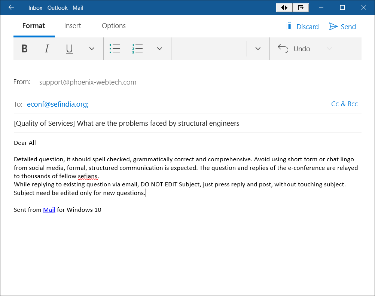This screenshot has width=375, height=296.
Task: Click the Send paper plane icon
Action: tap(333, 27)
